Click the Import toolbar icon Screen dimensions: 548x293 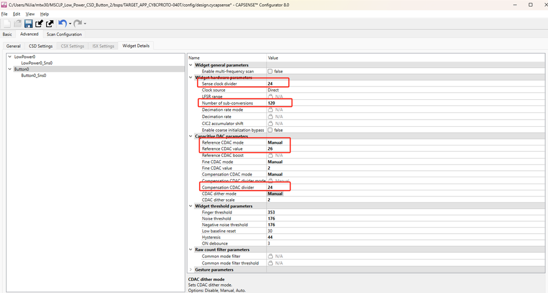click(39, 24)
